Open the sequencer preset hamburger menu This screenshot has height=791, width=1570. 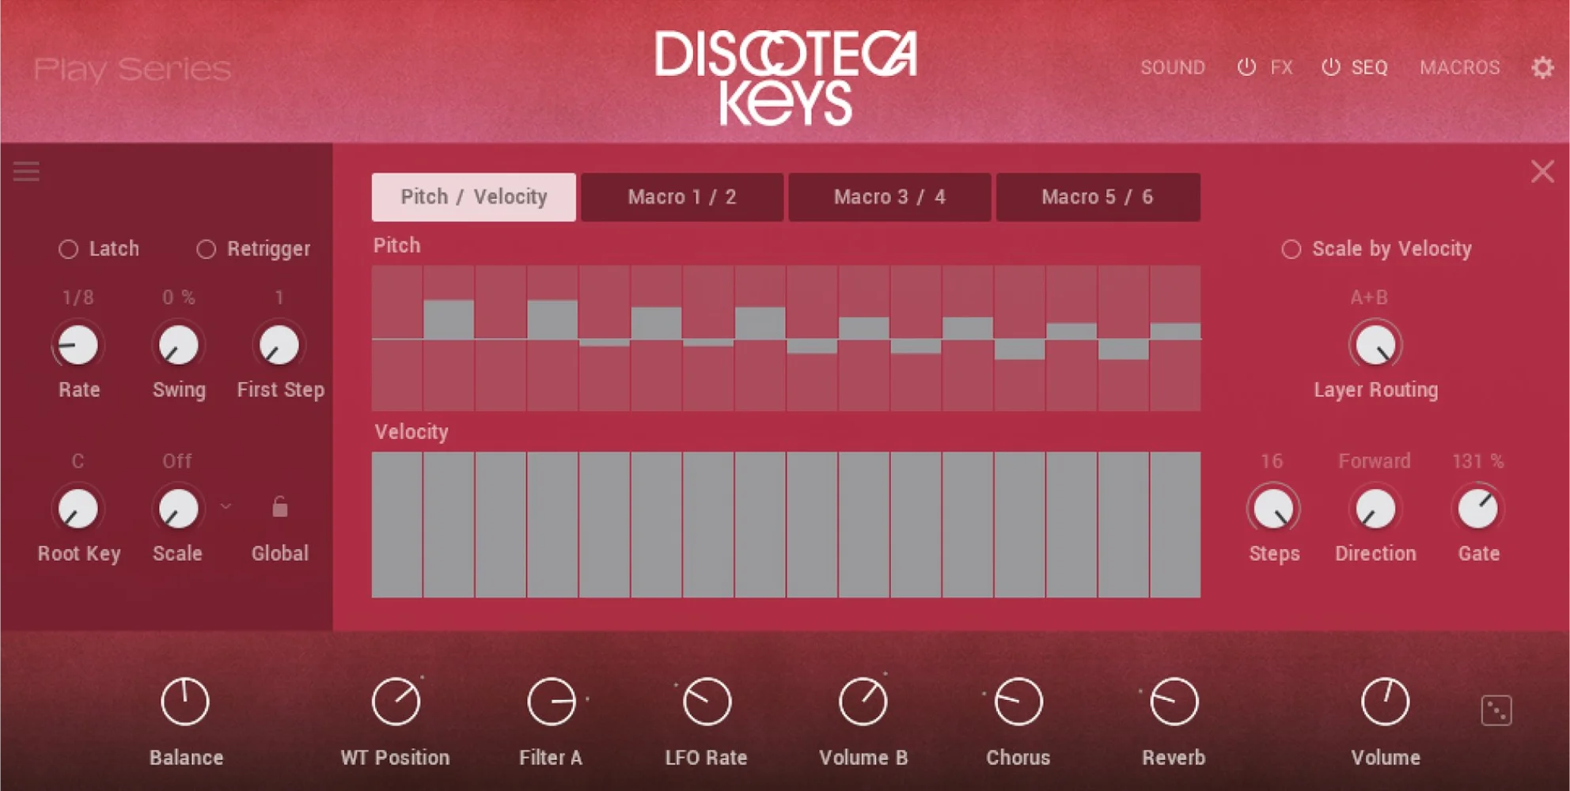(26, 172)
